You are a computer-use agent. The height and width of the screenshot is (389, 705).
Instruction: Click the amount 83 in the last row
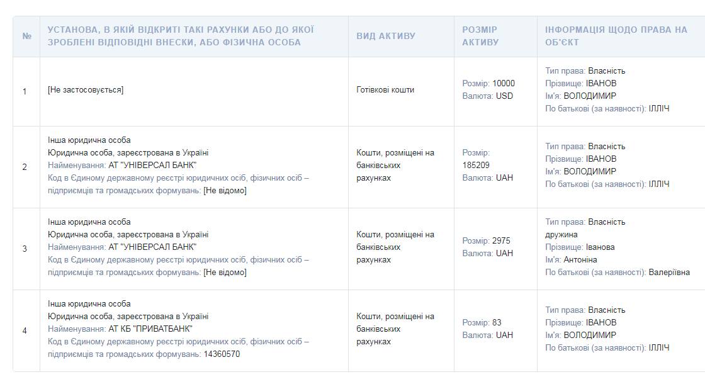click(497, 323)
